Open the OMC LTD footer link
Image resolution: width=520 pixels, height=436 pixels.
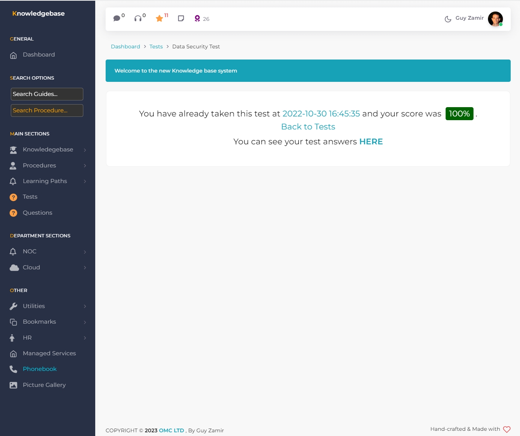click(171, 430)
